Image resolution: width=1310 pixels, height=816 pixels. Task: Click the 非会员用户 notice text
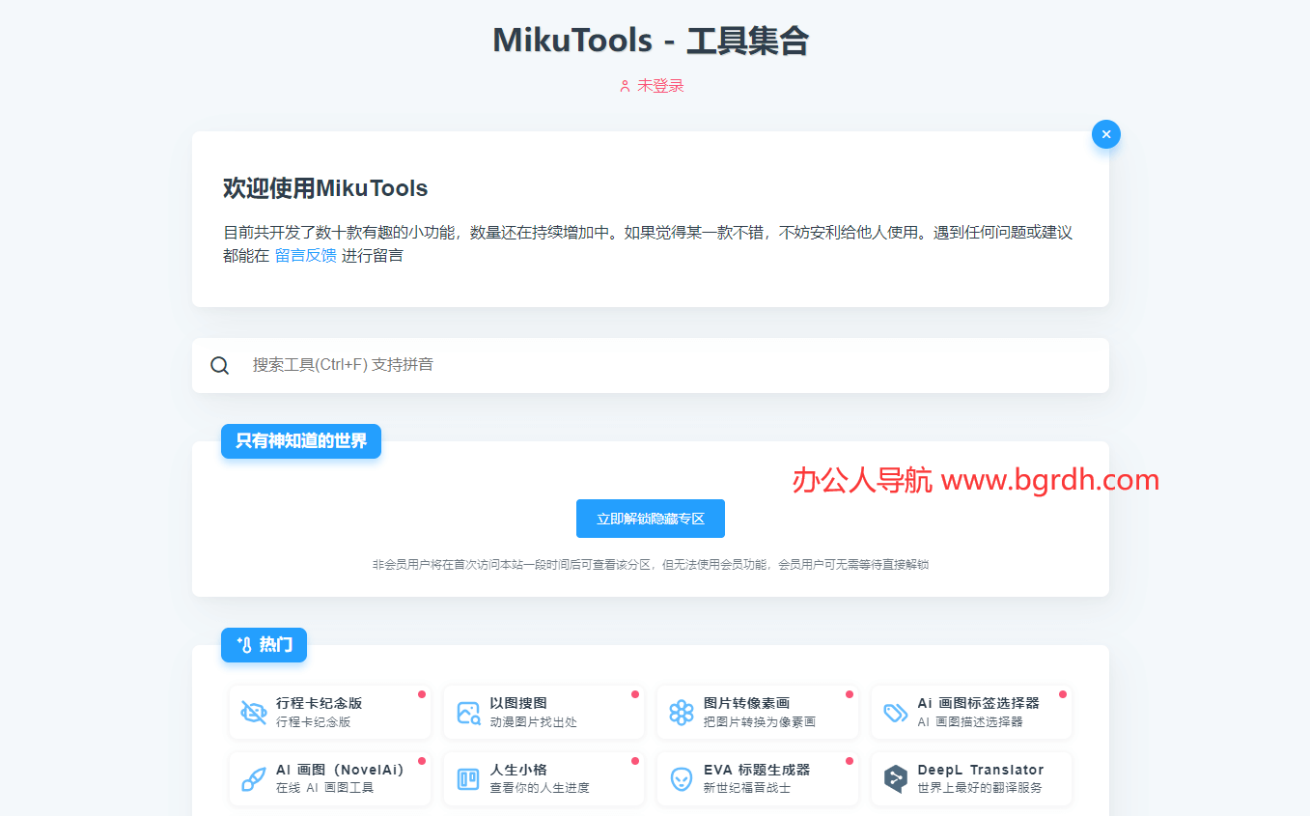click(651, 565)
